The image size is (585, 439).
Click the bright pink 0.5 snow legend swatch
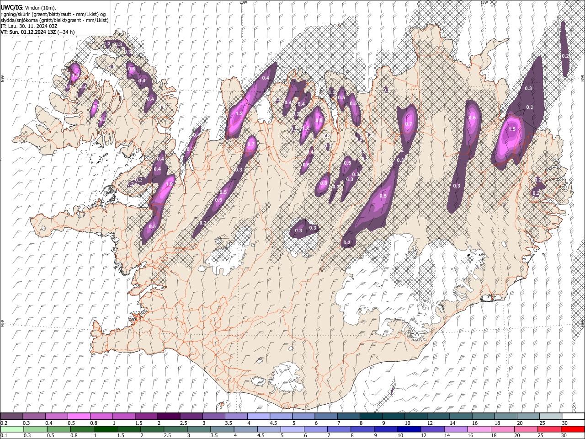(x=79, y=416)
